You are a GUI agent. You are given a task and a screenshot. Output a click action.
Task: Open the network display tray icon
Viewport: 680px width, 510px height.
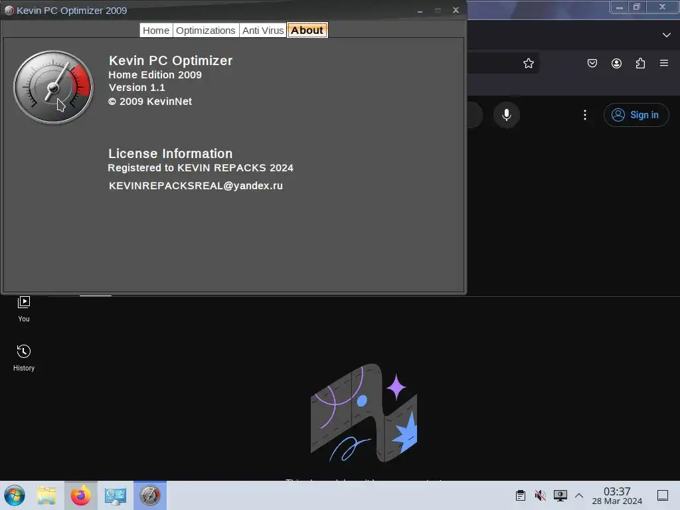tap(560, 495)
